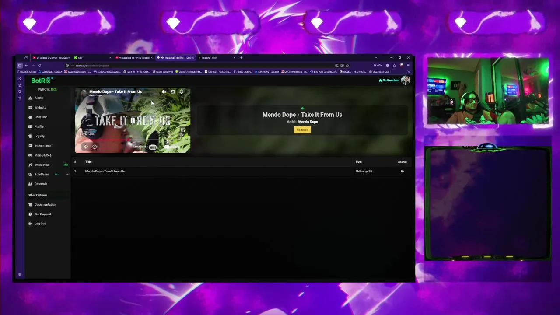Click the VPN button in the toolbar
560x315 pixels.
click(x=378, y=66)
